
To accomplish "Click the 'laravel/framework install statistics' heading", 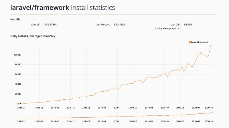I will pyautogui.click(x=62, y=7).
